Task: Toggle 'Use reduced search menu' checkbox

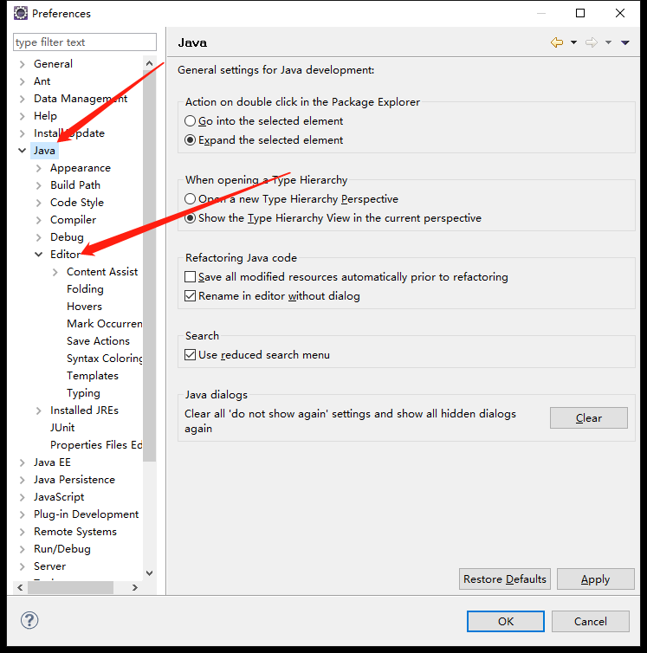Action: 191,355
